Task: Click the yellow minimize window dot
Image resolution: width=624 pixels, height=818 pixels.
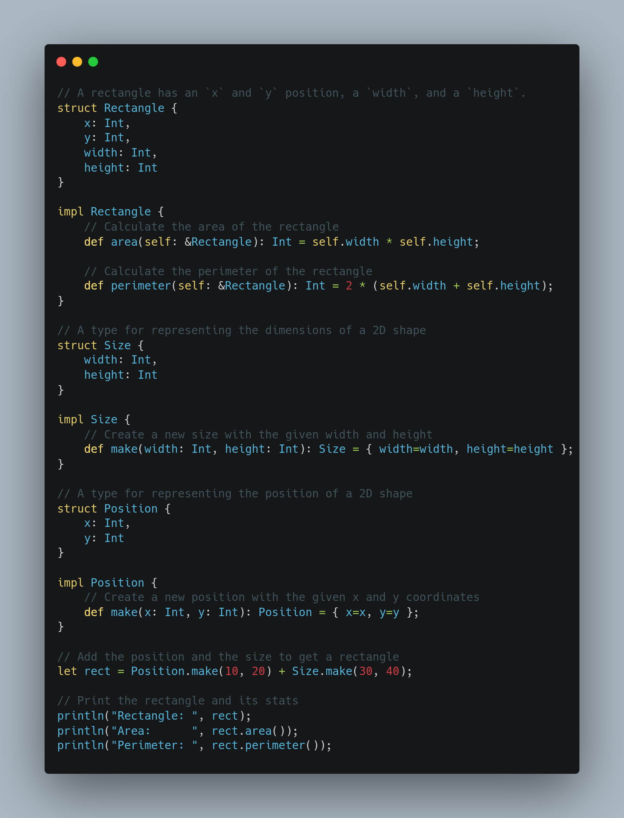Action: coord(77,62)
